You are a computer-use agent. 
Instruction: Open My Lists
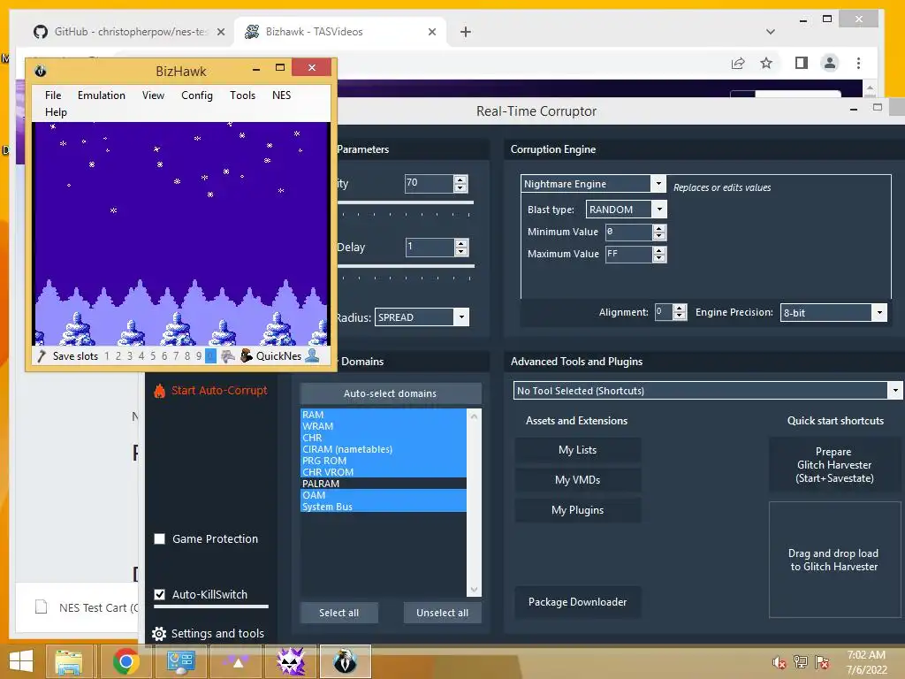[x=578, y=450]
